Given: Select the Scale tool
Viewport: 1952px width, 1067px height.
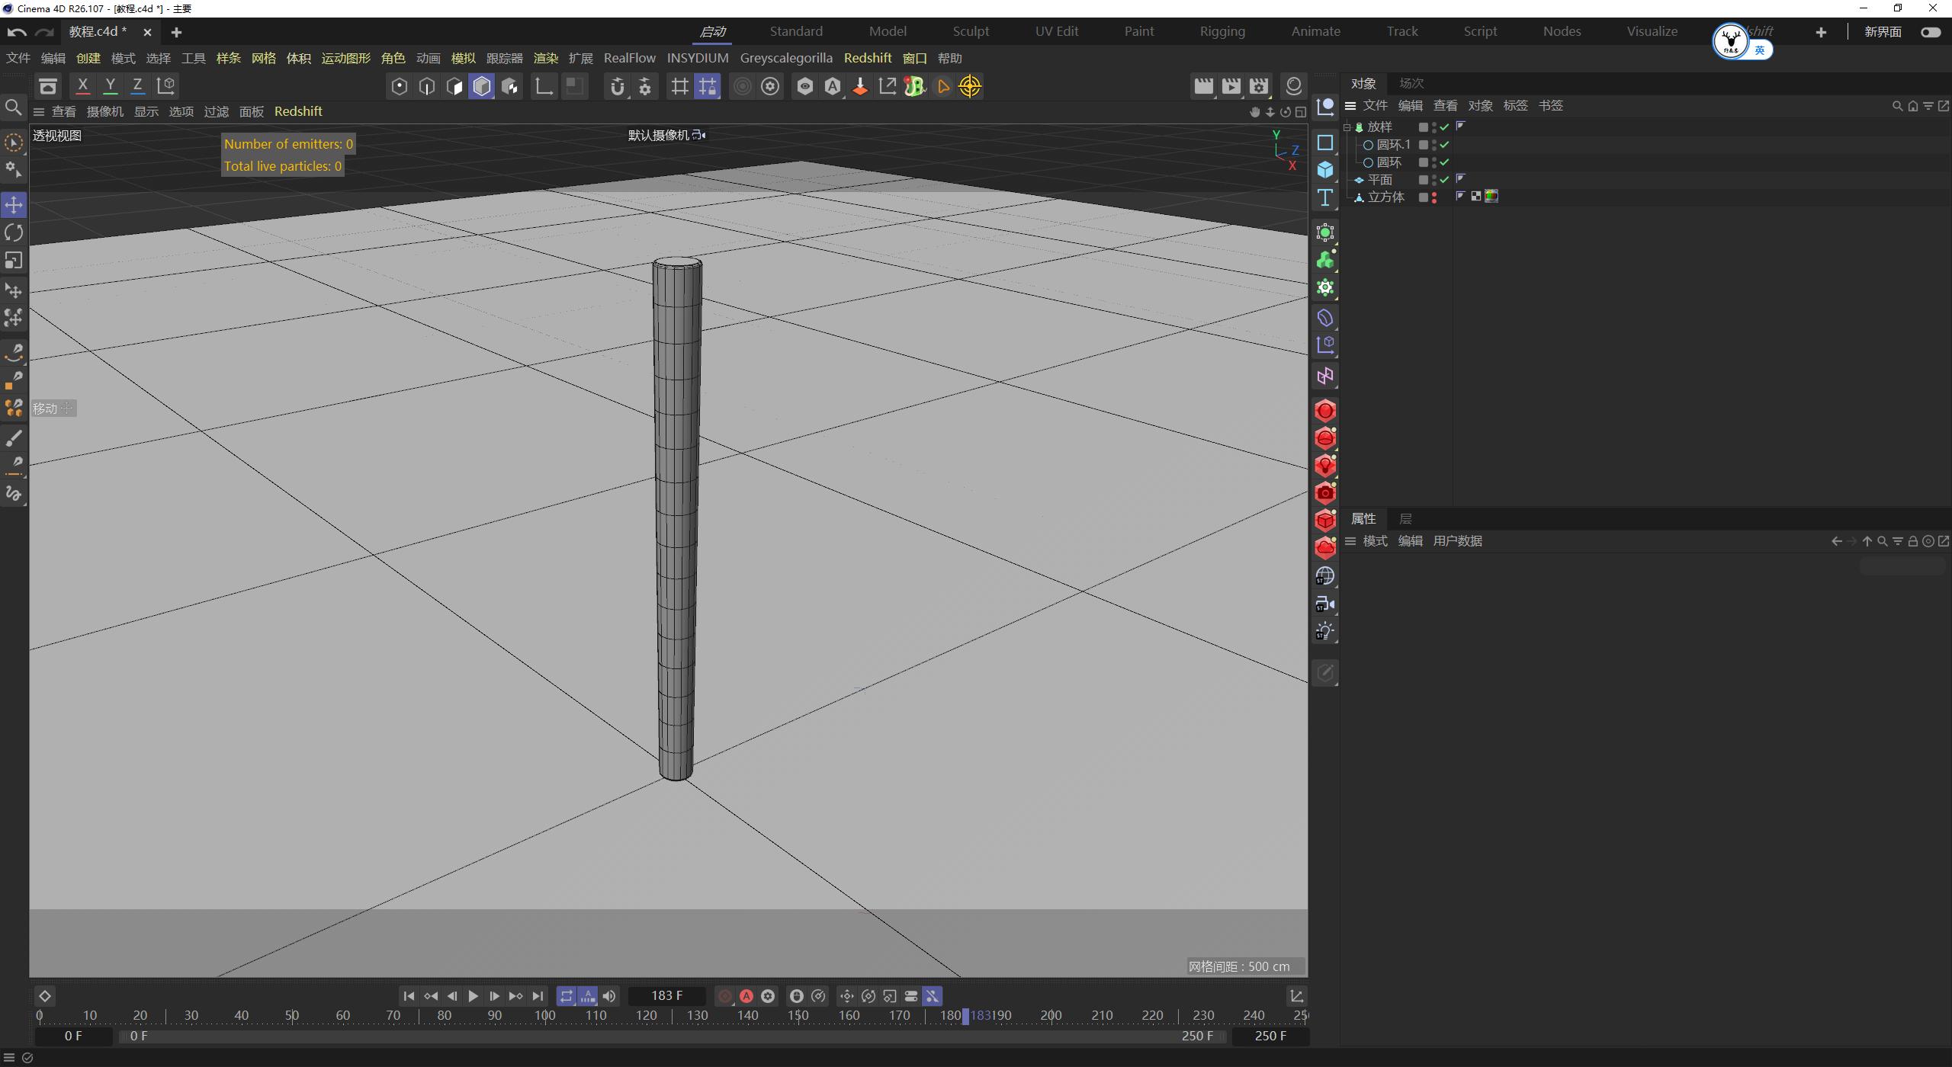Looking at the screenshot, I should (14, 261).
